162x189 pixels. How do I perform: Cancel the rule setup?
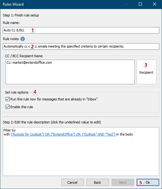(72, 182)
